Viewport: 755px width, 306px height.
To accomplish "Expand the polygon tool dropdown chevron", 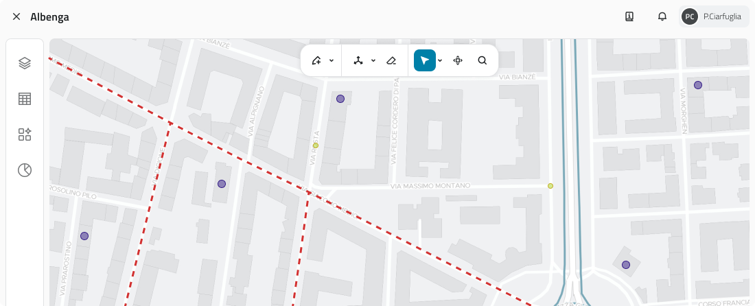I will pos(332,60).
